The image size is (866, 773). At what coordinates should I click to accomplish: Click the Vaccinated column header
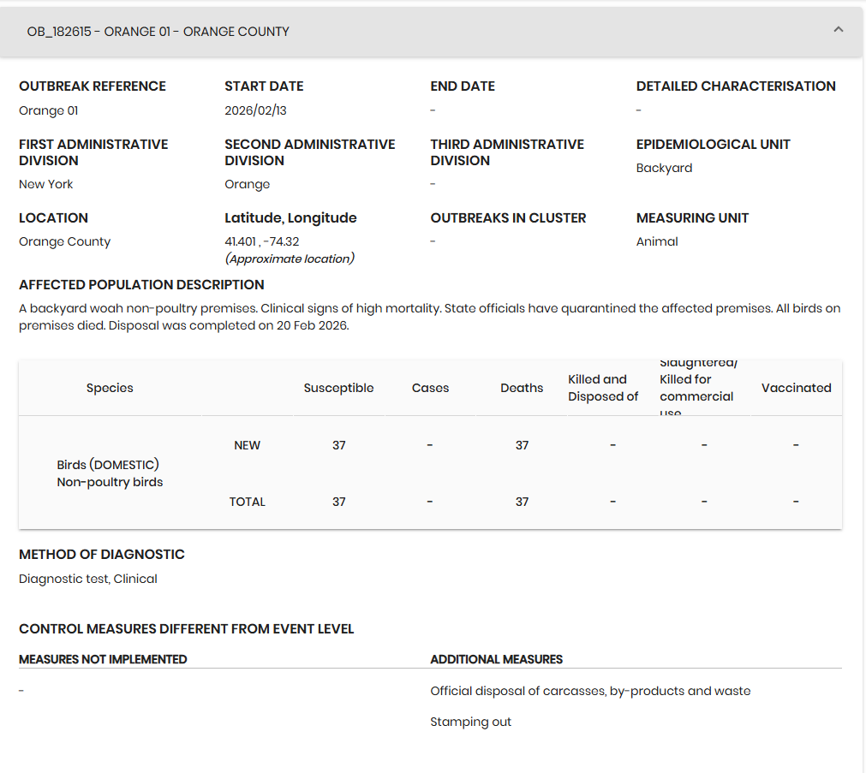click(x=796, y=388)
